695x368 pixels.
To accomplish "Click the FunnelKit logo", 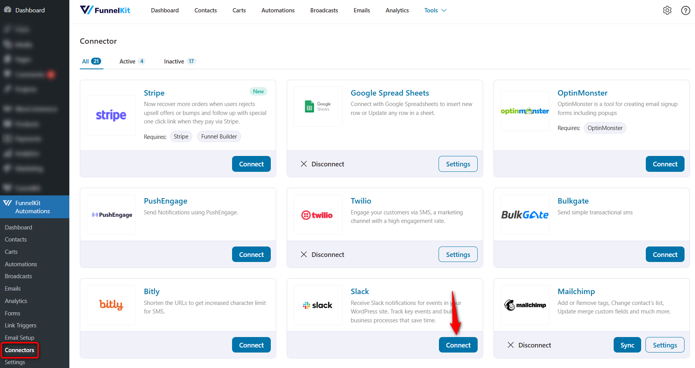I will pos(105,10).
